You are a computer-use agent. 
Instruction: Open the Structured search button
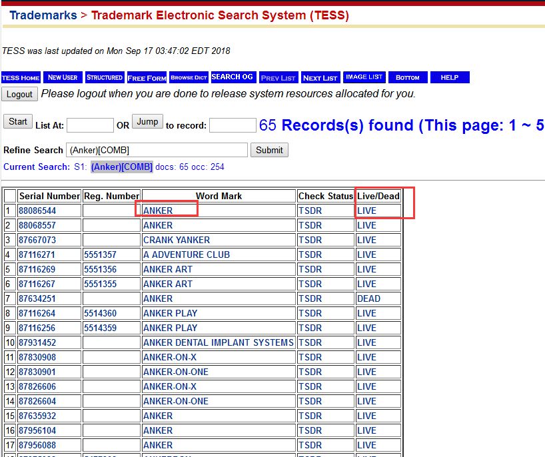coord(105,77)
